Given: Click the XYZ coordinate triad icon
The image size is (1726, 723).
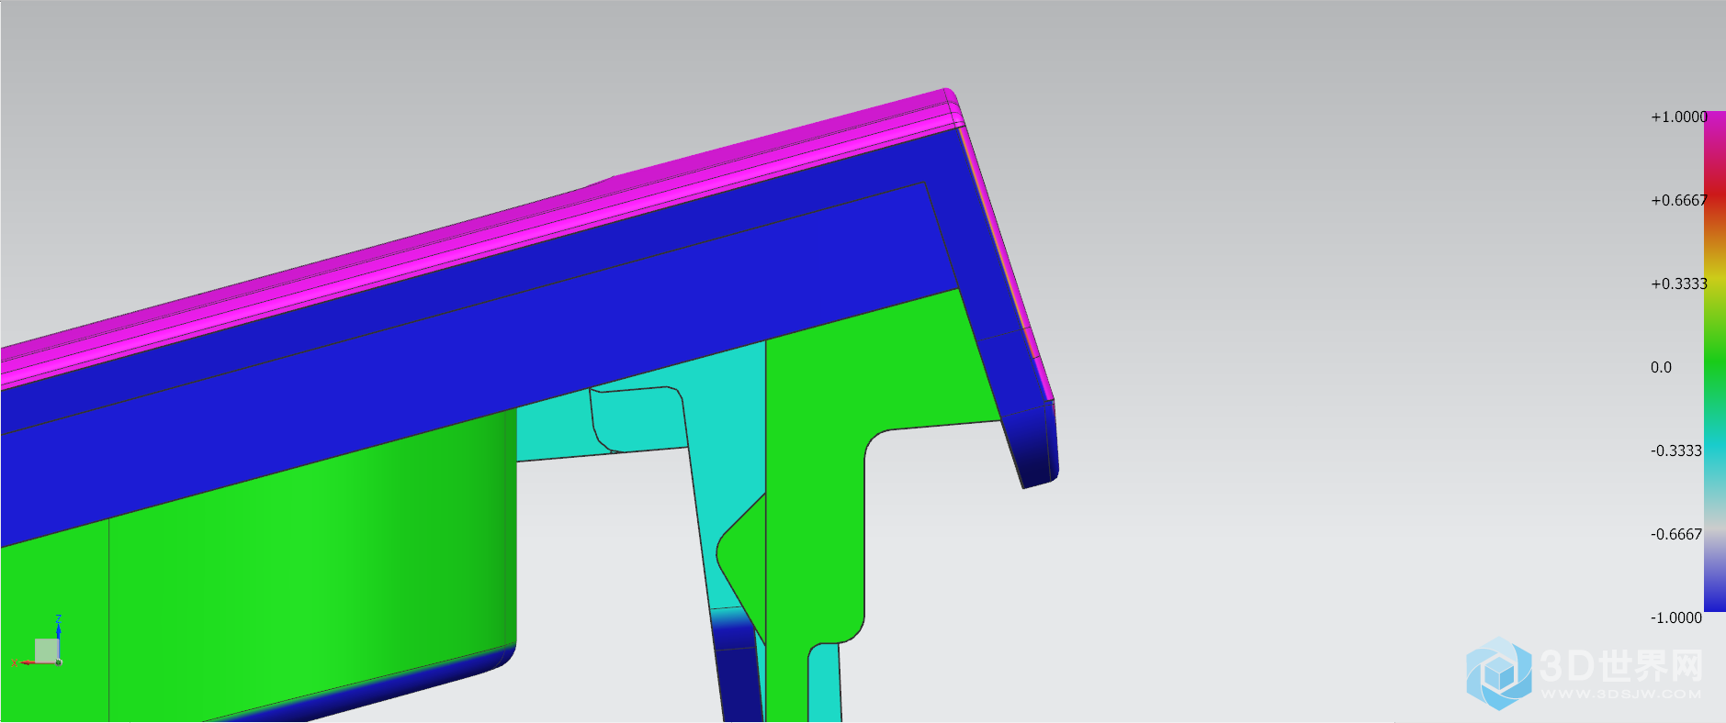Looking at the screenshot, I should click(38, 642).
